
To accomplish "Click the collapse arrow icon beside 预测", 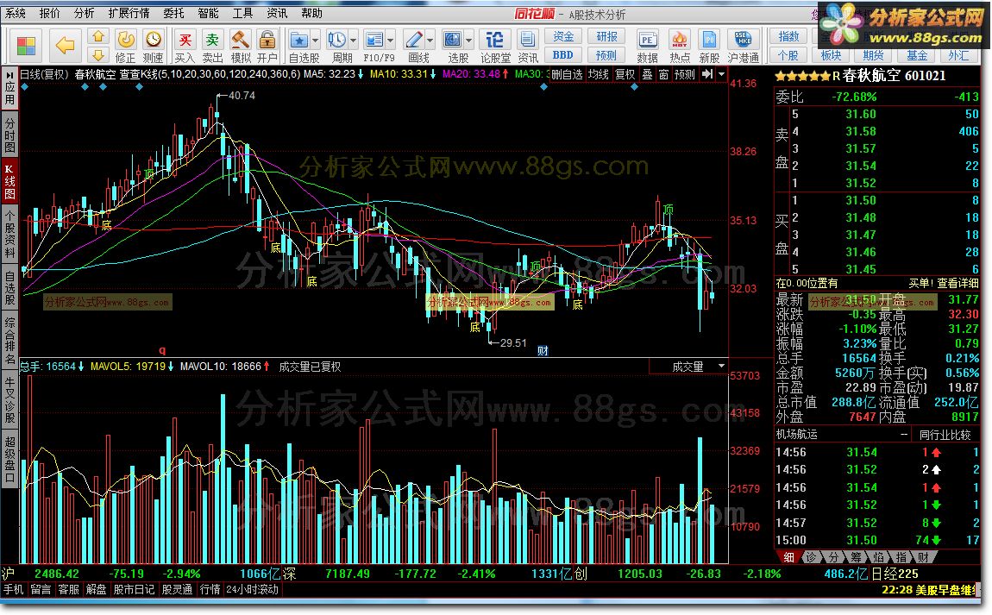I will [707, 74].
